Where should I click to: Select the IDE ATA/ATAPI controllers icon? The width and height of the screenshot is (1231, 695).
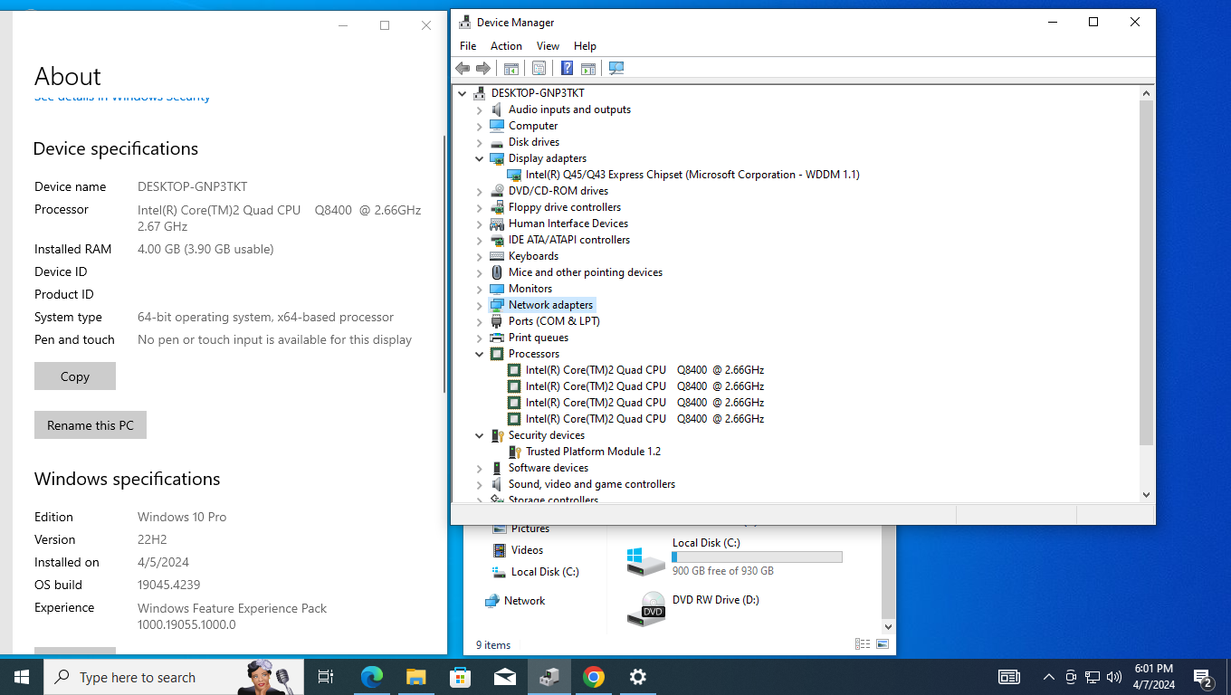pos(497,240)
